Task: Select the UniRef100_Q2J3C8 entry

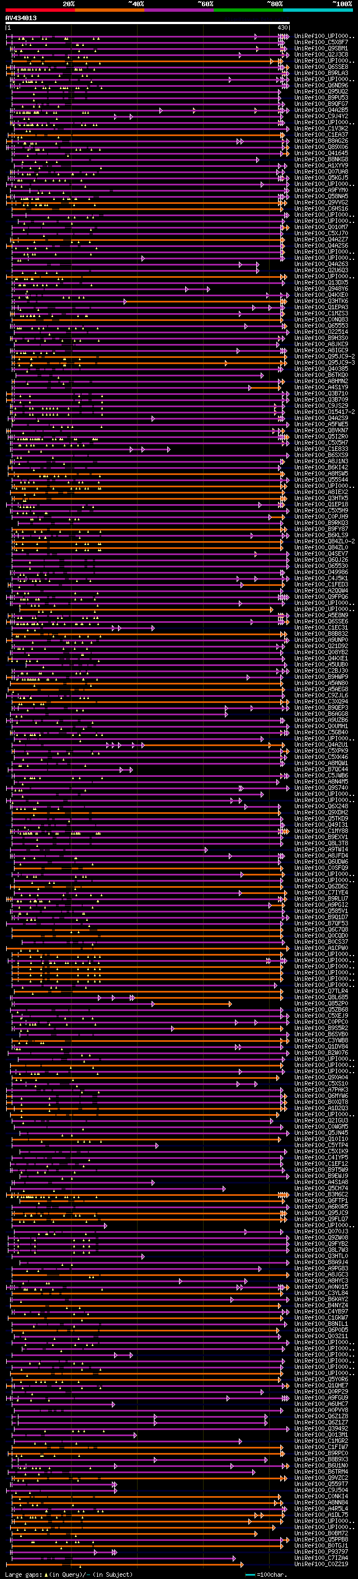Action: (321, 55)
